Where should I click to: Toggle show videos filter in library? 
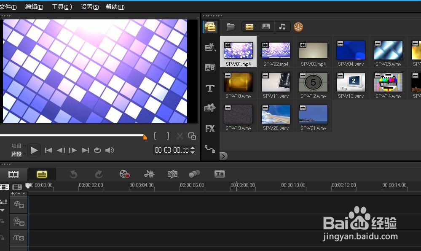[249, 27]
